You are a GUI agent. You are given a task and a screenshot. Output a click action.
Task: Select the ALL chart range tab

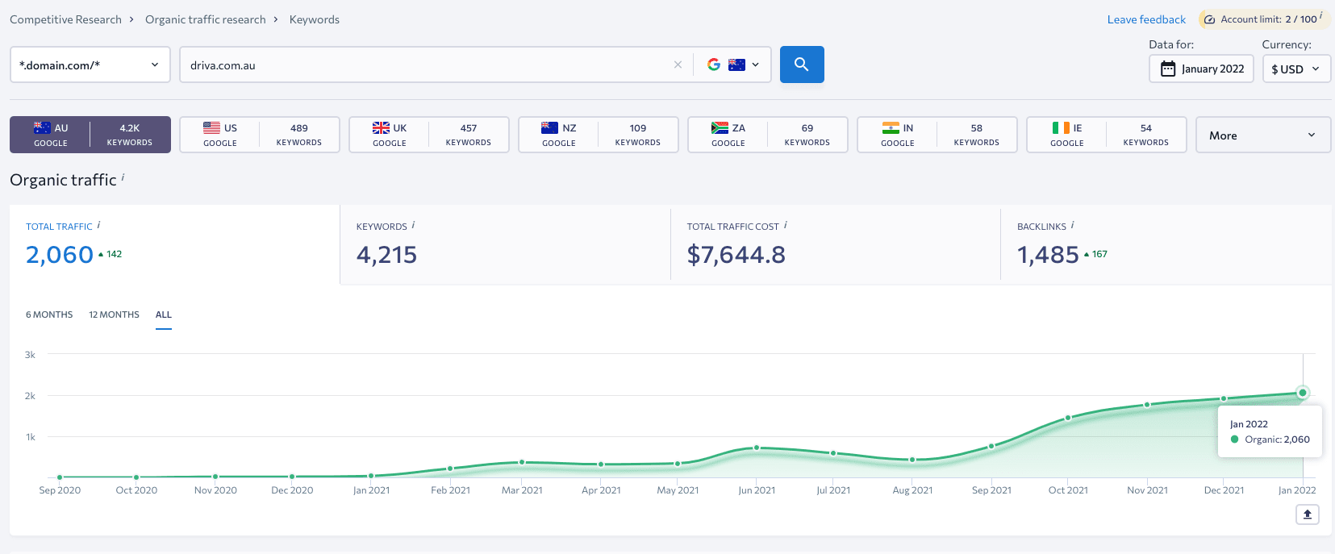pos(164,314)
